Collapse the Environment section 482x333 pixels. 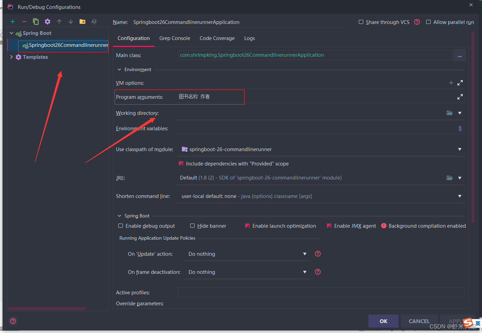119,69
